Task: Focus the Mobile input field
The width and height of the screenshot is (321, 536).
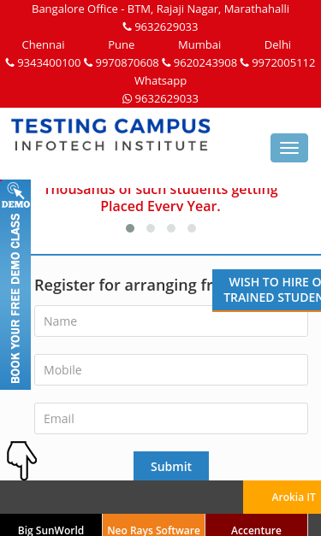Action: [171, 369]
